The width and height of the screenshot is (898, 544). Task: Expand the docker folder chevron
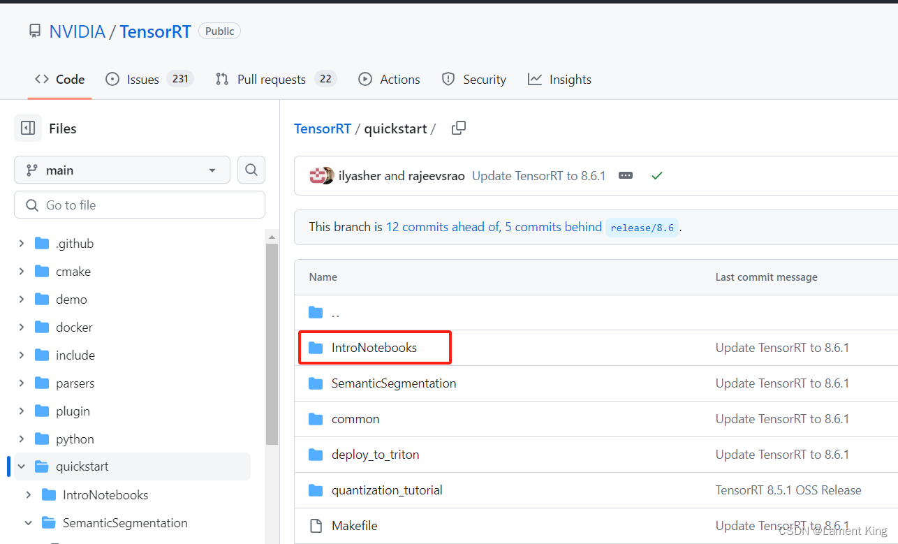tap(22, 328)
